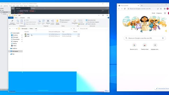Open Sublime Text Preferences menu
This screenshot has height=95, width=169.
pos(32,6)
